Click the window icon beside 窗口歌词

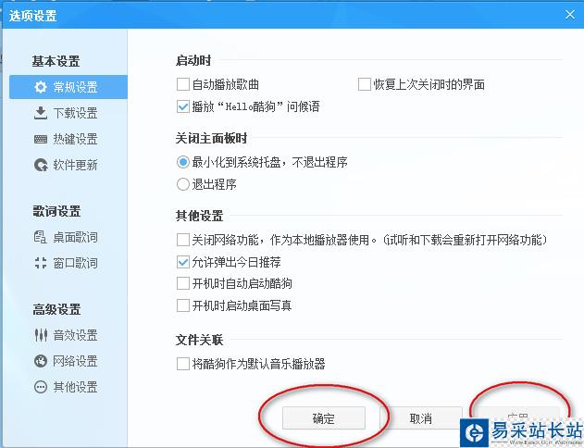pos(41,263)
